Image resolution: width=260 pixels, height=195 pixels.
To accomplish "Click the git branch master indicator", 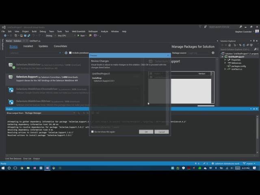I will point(249,163).
